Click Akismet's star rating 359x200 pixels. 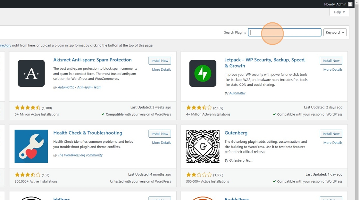click(28, 108)
